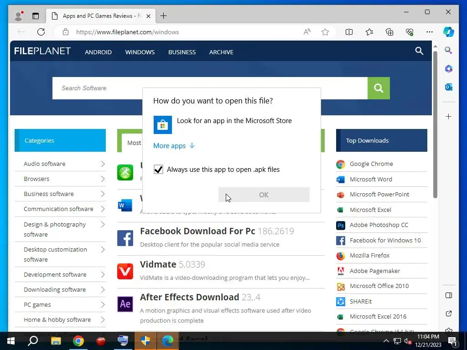The width and height of the screenshot is (467, 350).
Task: Add page to favorites star icon
Action: (325, 32)
